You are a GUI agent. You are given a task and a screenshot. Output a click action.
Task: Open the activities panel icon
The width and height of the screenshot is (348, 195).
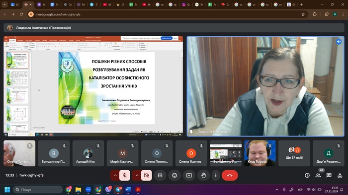(340, 175)
